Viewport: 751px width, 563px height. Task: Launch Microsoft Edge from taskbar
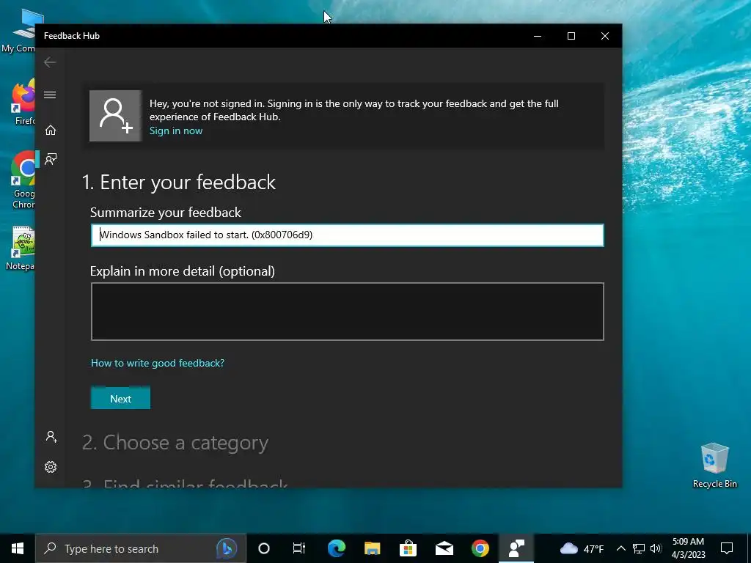pyautogui.click(x=336, y=548)
